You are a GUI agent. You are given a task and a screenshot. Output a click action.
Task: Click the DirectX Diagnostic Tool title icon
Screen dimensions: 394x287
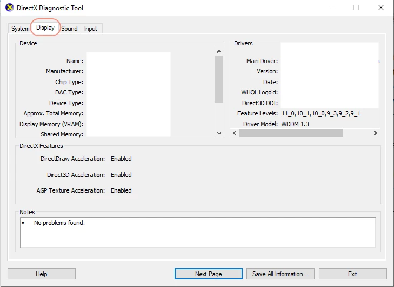coord(10,8)
